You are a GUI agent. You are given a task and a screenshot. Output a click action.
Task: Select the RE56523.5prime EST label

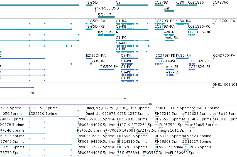pos(197,136)
